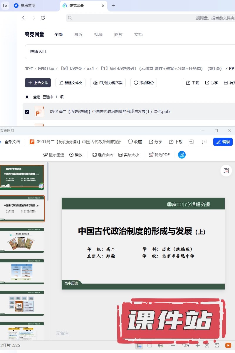Uncheck the selected pptx file checkbox

[27, 112]
